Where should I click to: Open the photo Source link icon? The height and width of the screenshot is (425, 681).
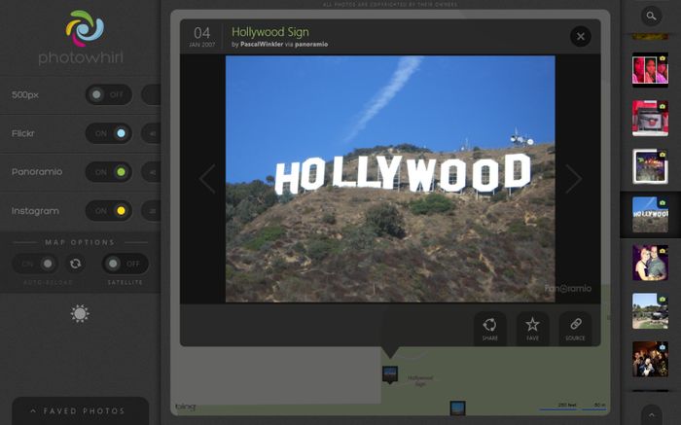click(x=575, y=328)
